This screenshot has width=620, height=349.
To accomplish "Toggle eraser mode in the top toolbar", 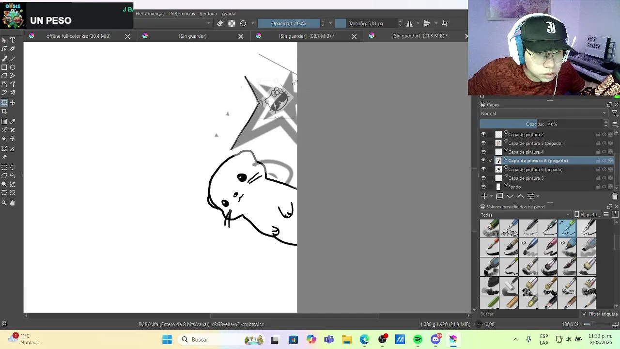I will pyautogui.click(x=220, y=23).
